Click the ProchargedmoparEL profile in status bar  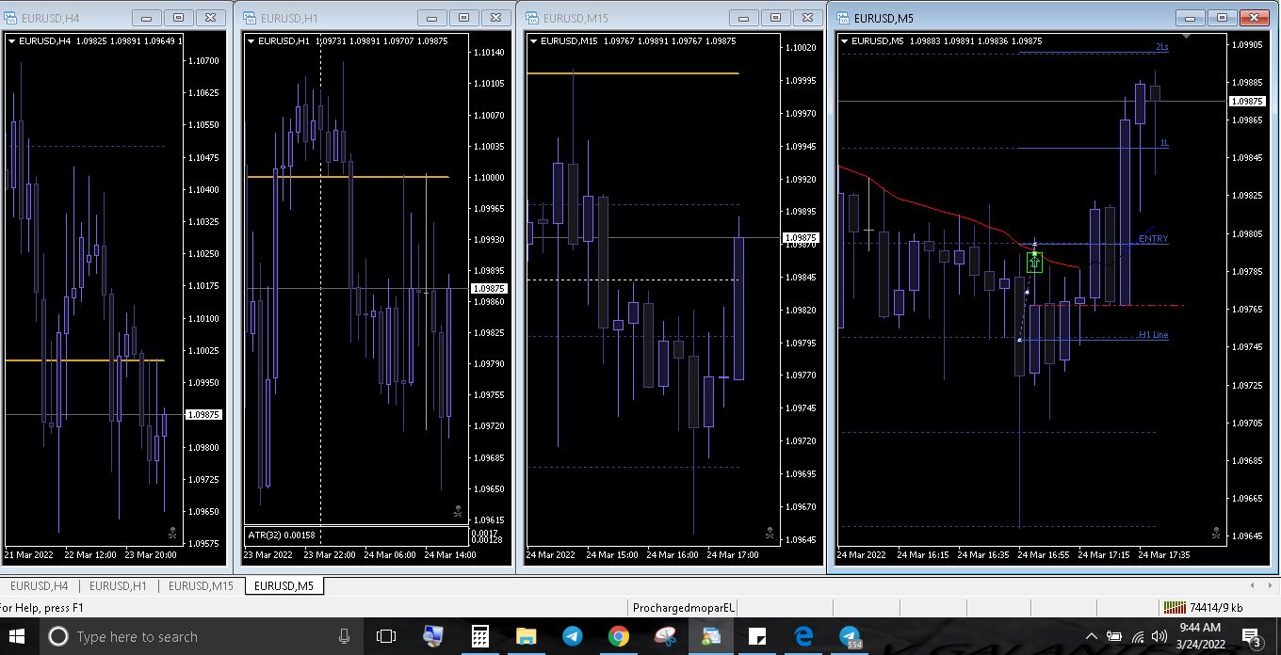(684, 608)
